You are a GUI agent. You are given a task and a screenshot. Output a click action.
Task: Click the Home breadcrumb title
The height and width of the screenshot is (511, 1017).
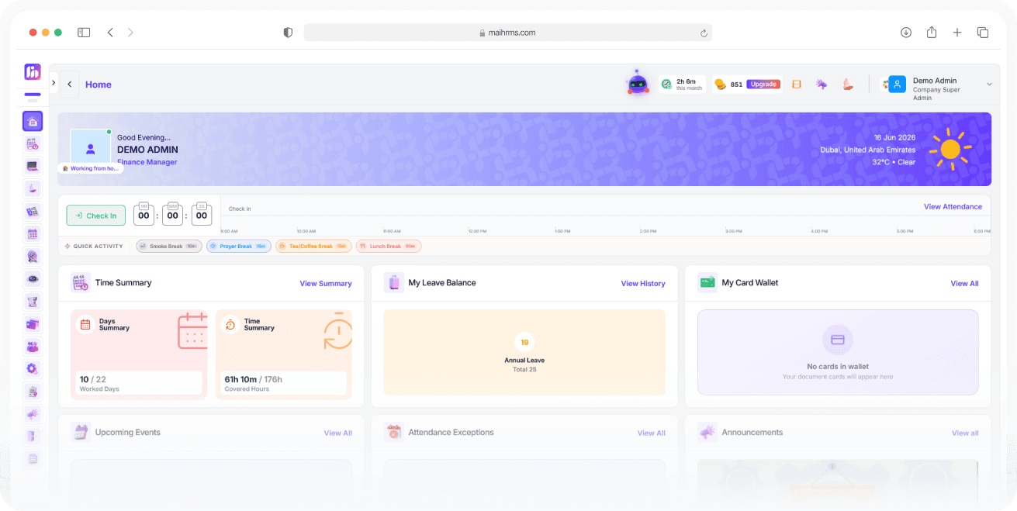tap(99, 85)
